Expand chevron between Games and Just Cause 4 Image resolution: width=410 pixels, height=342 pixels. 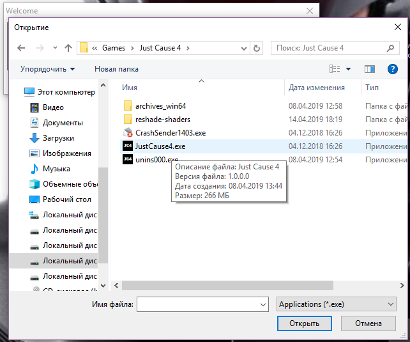(132, 48)
